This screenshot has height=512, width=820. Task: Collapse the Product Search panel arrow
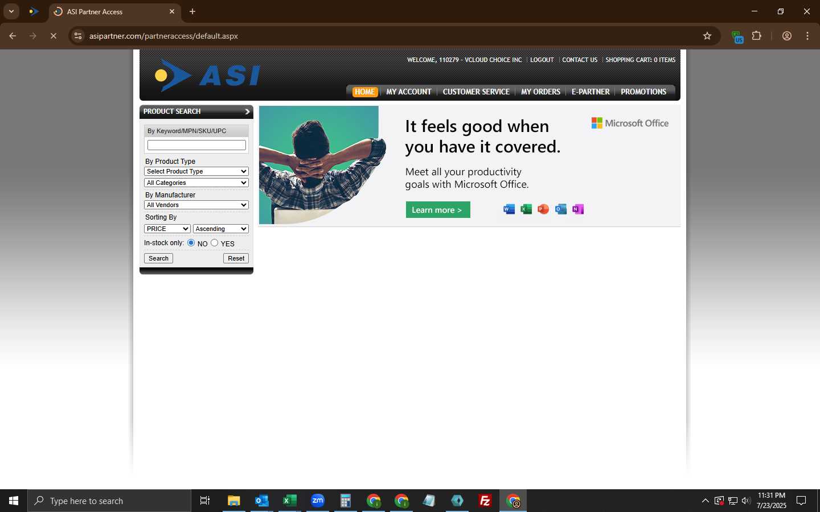click(x=247, y=112)
